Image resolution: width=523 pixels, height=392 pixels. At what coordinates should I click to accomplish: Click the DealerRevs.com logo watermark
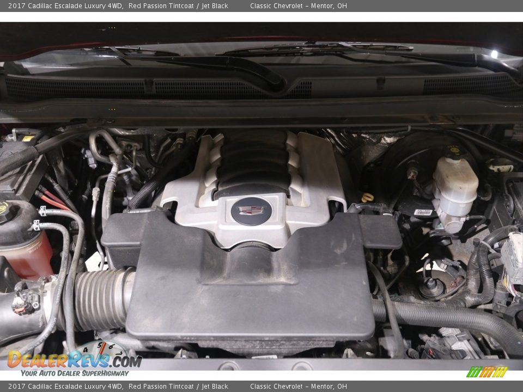click(74, 360)
